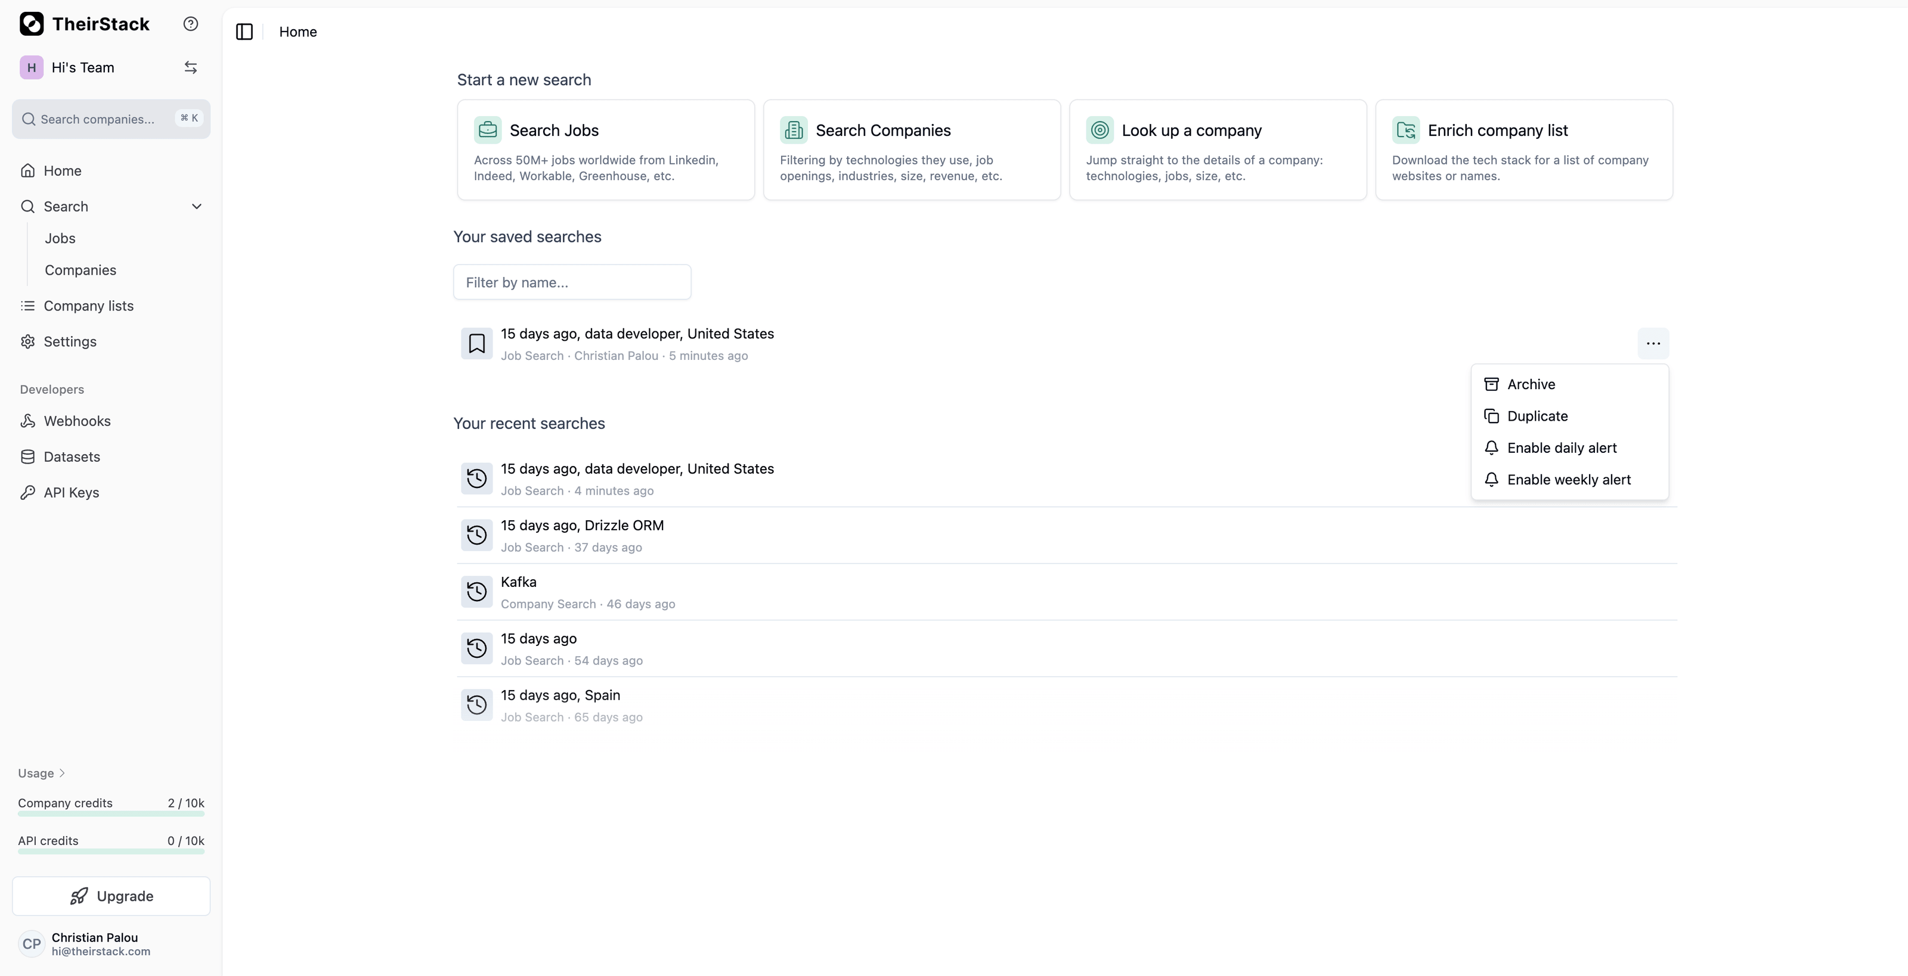Open the Search Jobs card
Screen dimensions: 1908x976
605,150
